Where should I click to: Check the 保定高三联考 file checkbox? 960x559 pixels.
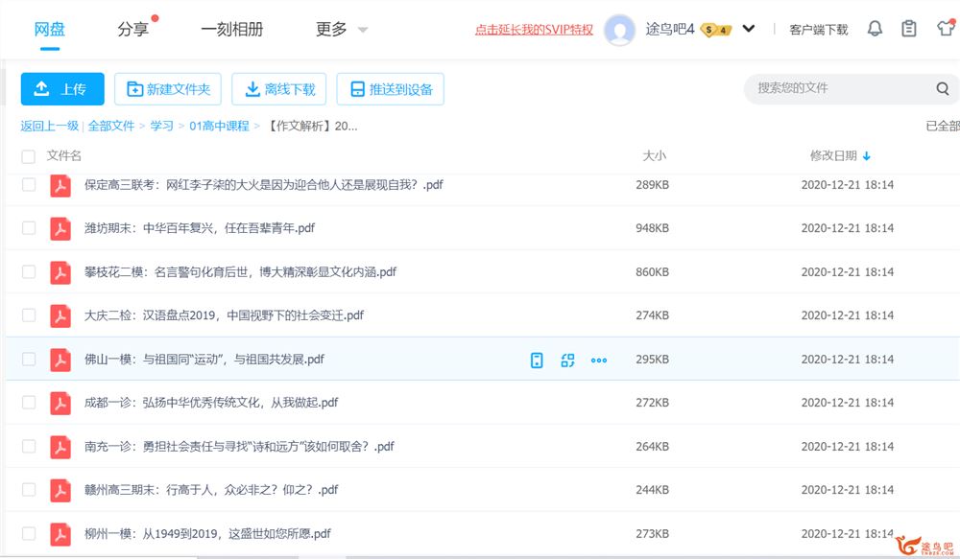coord(28,184)
